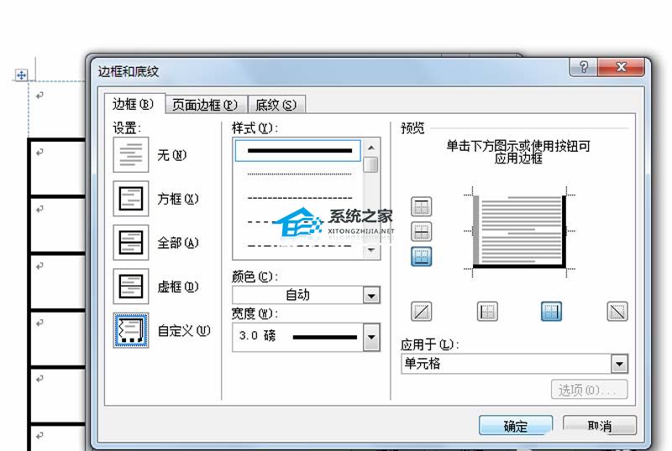Click the help question mark button
This screenshot has width=672, height=451.
click(x=583, y=67)
